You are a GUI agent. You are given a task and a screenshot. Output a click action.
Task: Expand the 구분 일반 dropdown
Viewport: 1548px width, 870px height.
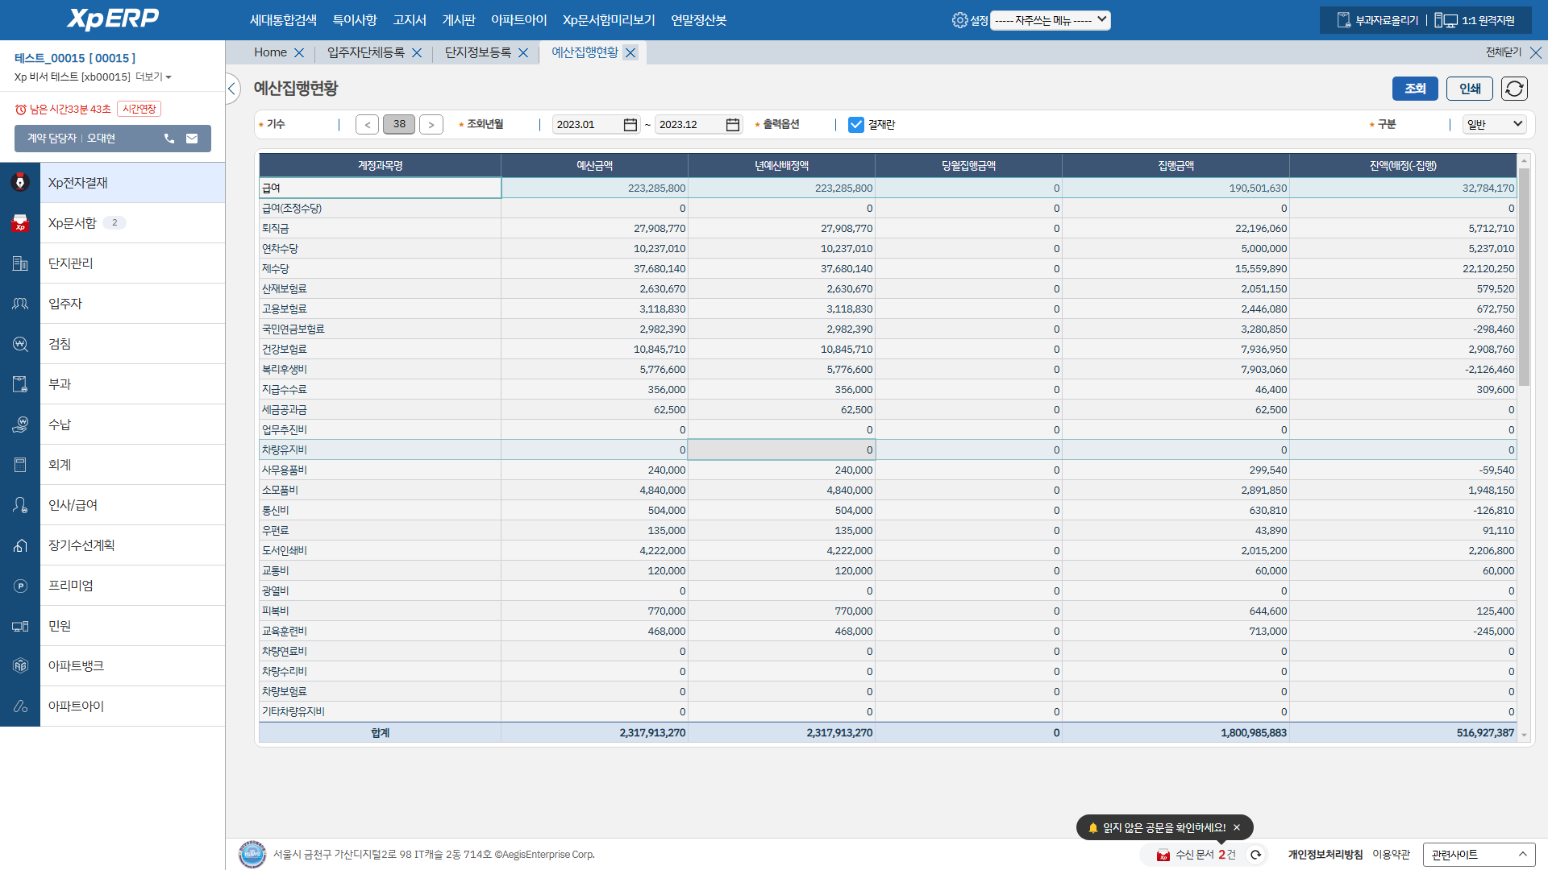click(x=1494, y=124)
